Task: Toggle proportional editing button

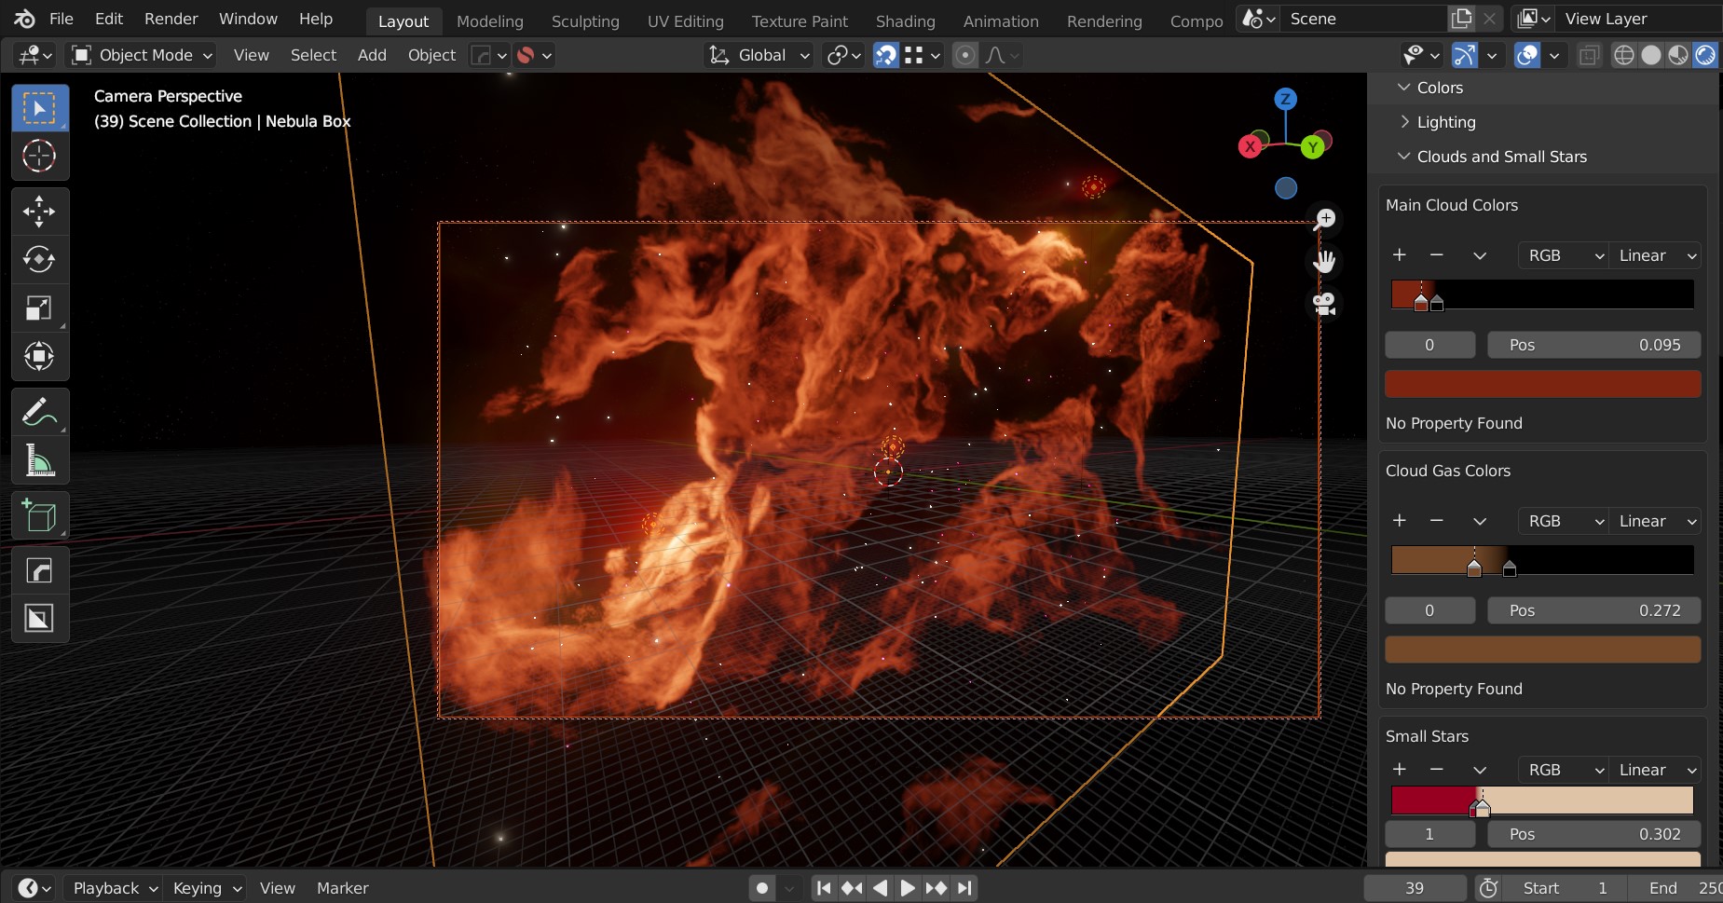Action: pyautogui.click(x=965, y=55)
